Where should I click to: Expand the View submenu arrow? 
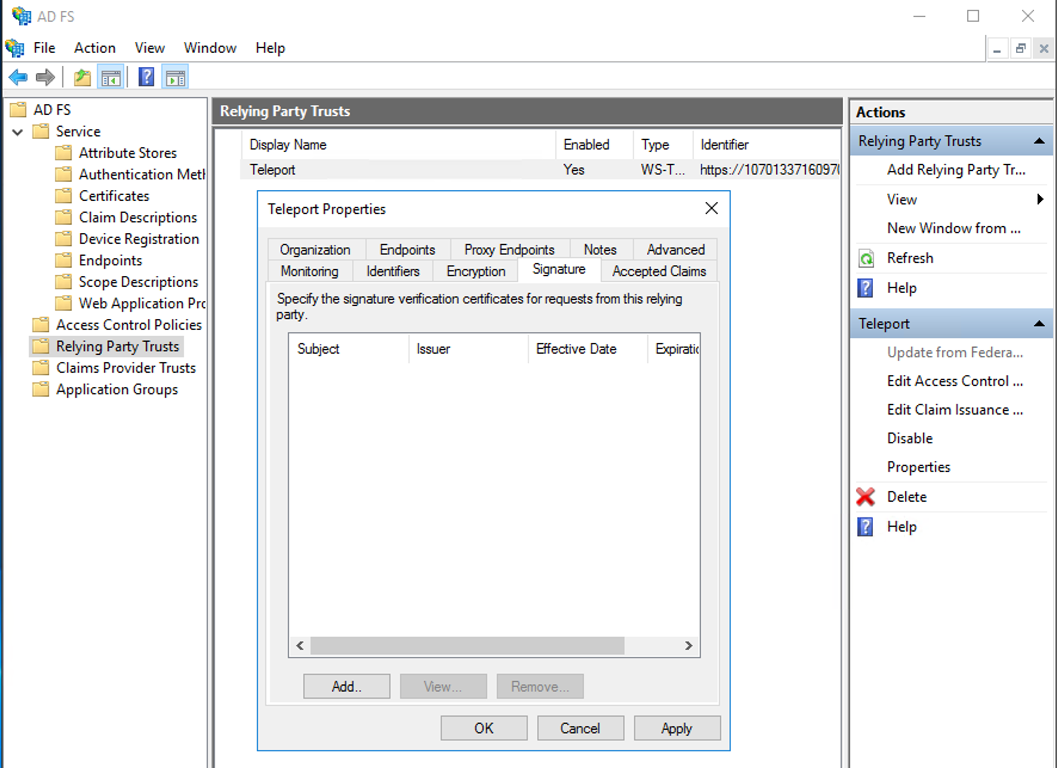tap(1040, 199)
